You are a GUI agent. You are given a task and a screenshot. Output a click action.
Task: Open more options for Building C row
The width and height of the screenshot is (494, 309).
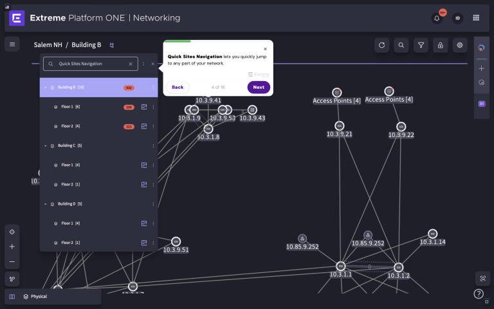[x=154, y=145]
